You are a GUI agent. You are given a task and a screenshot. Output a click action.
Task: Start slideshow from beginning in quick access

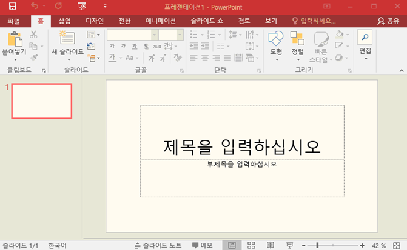coord(82,6)
